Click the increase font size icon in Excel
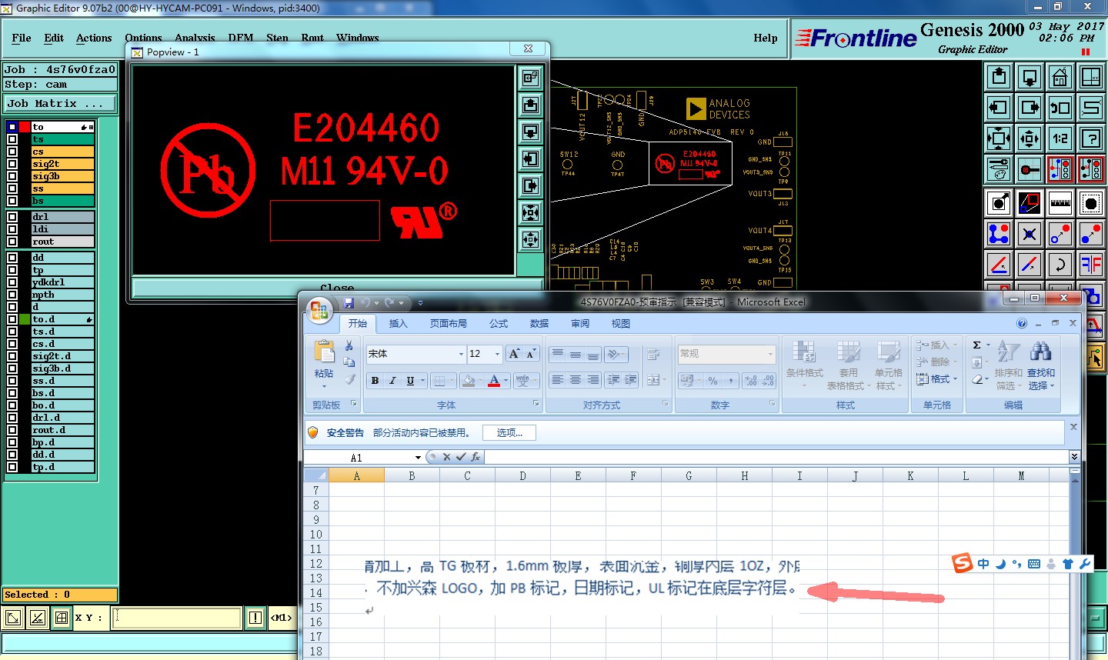This screenshot has width=1108, height=660. point(514,354)
